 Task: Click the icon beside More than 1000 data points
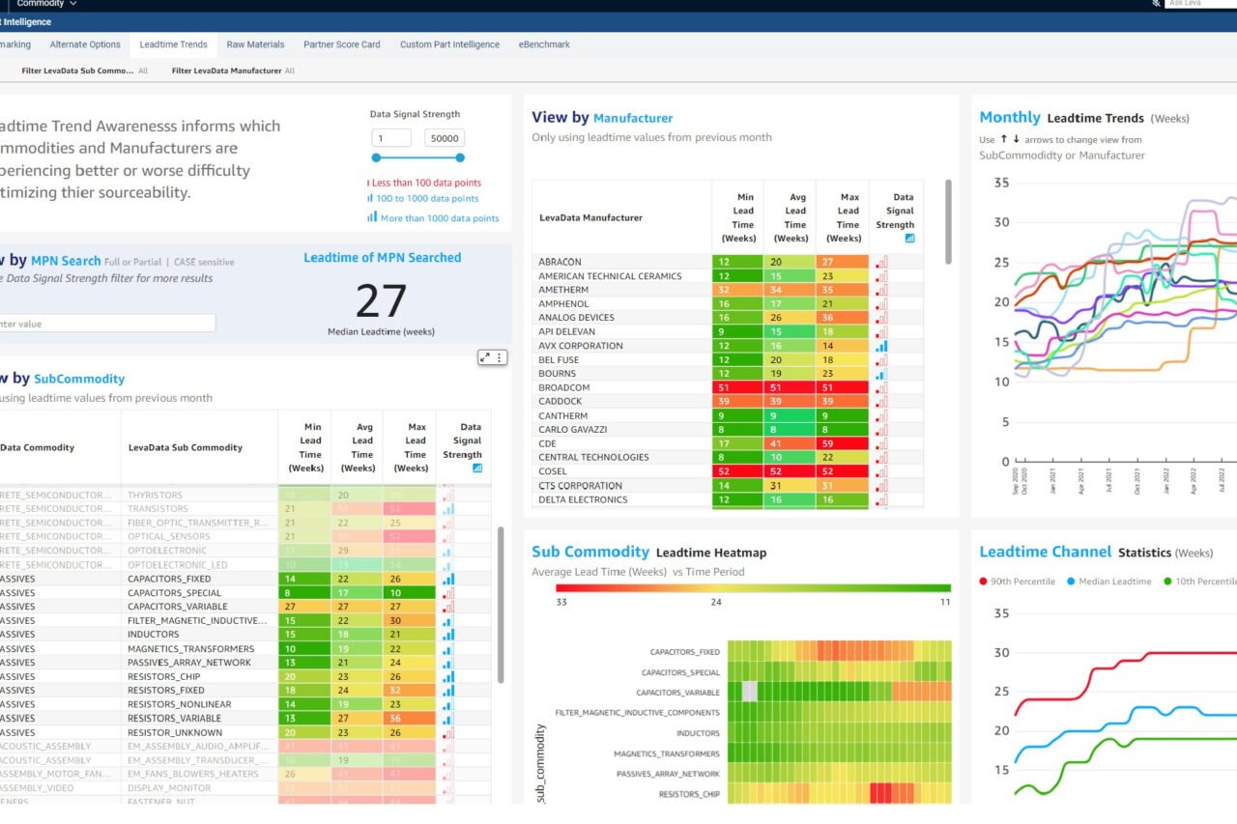point(372,217)
